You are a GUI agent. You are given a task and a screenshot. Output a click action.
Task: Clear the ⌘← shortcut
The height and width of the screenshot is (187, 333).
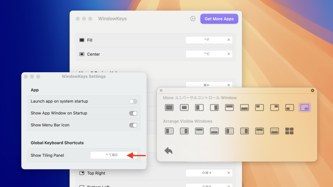tap(229, 85)
